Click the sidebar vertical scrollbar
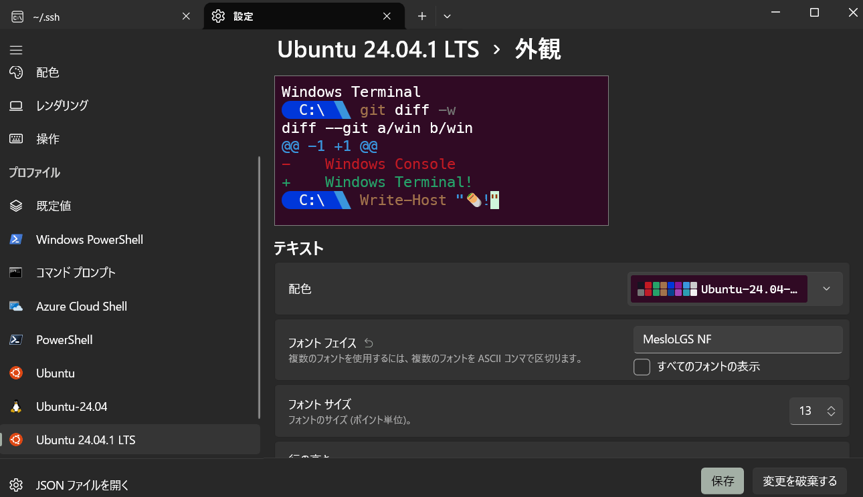This screenshot has width=863, height=497. coord(259,287)
